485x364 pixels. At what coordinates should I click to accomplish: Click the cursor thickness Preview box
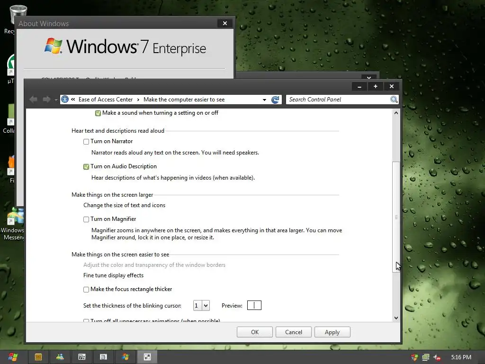click(x=254, y=306)
